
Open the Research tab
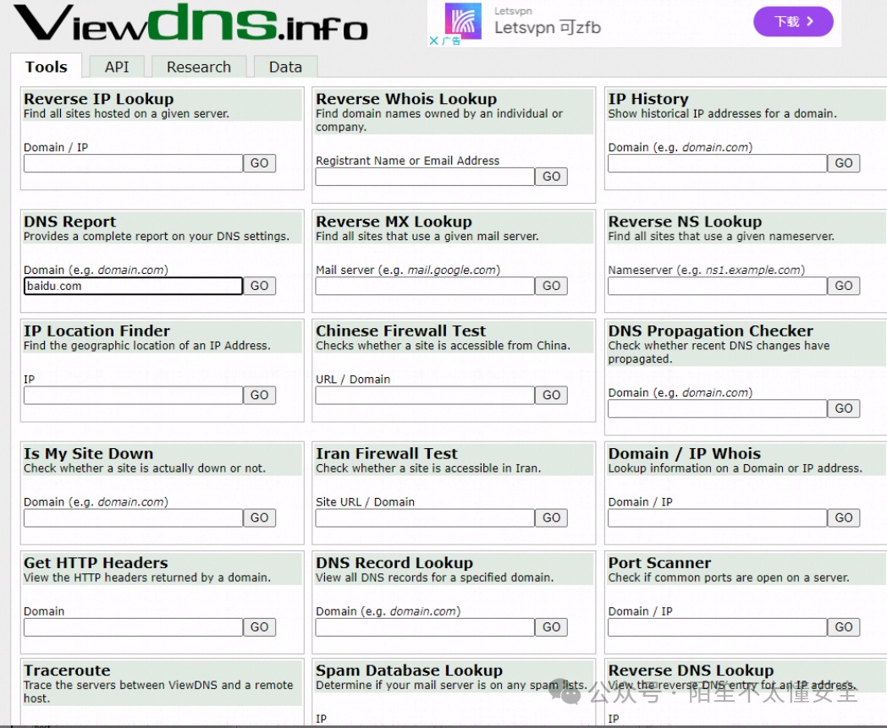pos(198,67)
